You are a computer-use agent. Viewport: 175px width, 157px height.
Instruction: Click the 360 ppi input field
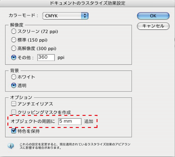click(x=46, y=57)
